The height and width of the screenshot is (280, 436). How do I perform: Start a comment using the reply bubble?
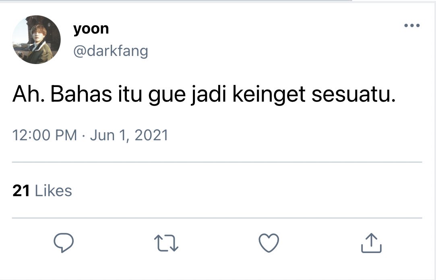click(64, 243)
